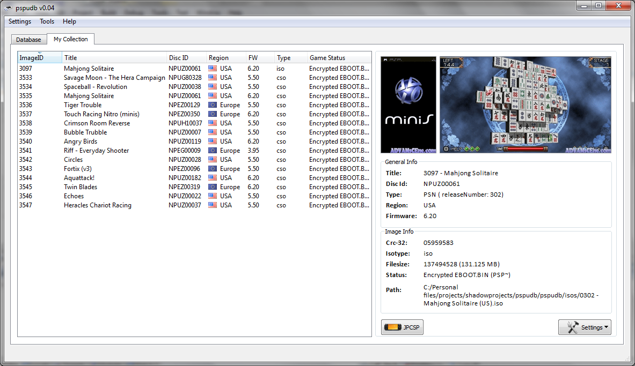Viewport: 635px width, 366px height.
Task: Maximize the pspudb window
Action: [x=598, y=6]
